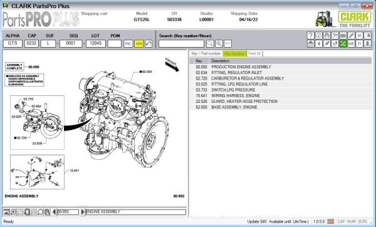Viewport: 376px width, 227px height.
Task: Switch to Key / Part number tab
Action: click(206, 53)
